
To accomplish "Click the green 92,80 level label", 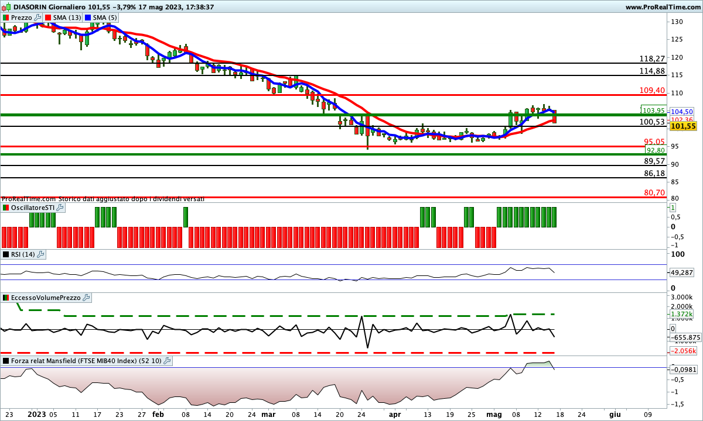I will tap(655, 150).
